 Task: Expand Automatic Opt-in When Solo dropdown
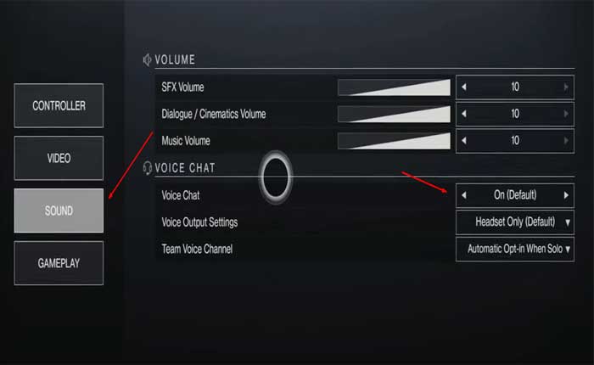pyautogui.click(x=515, y=249)
